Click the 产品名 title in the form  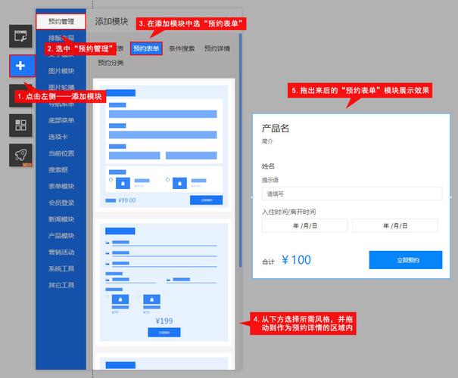(x=275, y=128)
